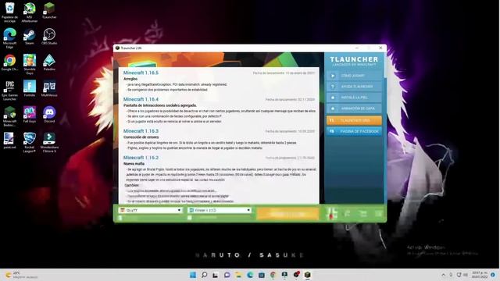500x281 pixels.
Task: Select the Discord desktop shortcut
Action: [49, 115]
